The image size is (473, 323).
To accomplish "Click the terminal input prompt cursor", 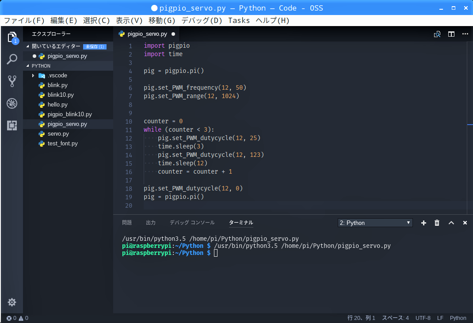I will (216, 253).
